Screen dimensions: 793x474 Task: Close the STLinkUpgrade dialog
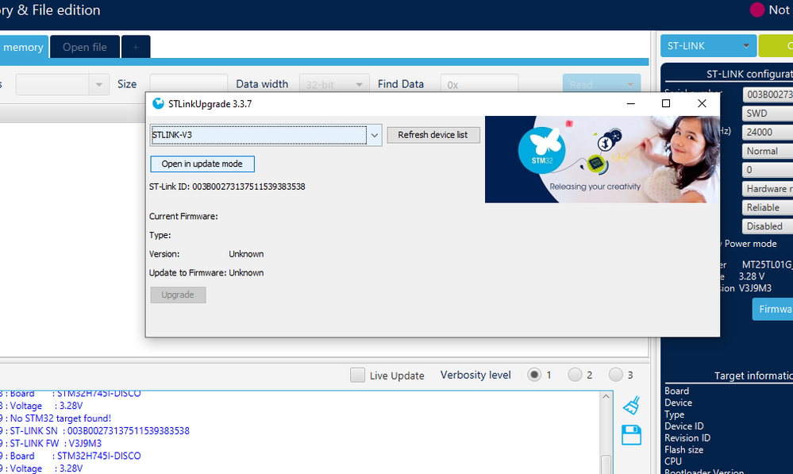pos(702,103)
